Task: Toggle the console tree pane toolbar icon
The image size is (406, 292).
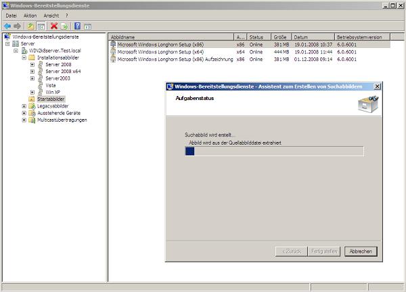Action: (41, 26)
